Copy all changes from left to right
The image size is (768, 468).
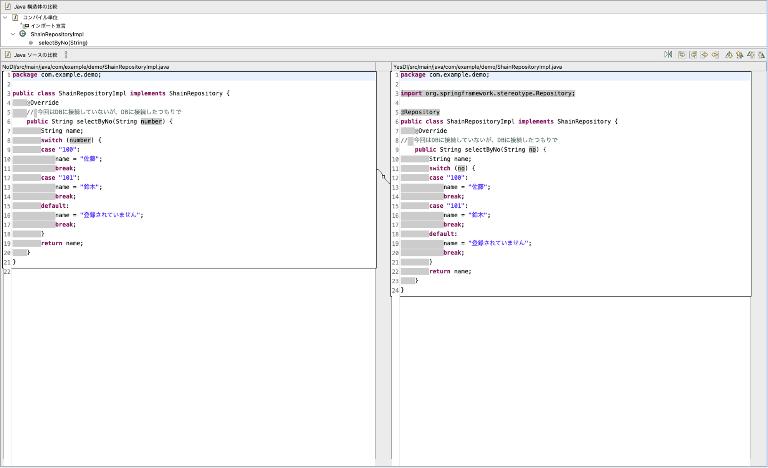click(x=682, y=55)
